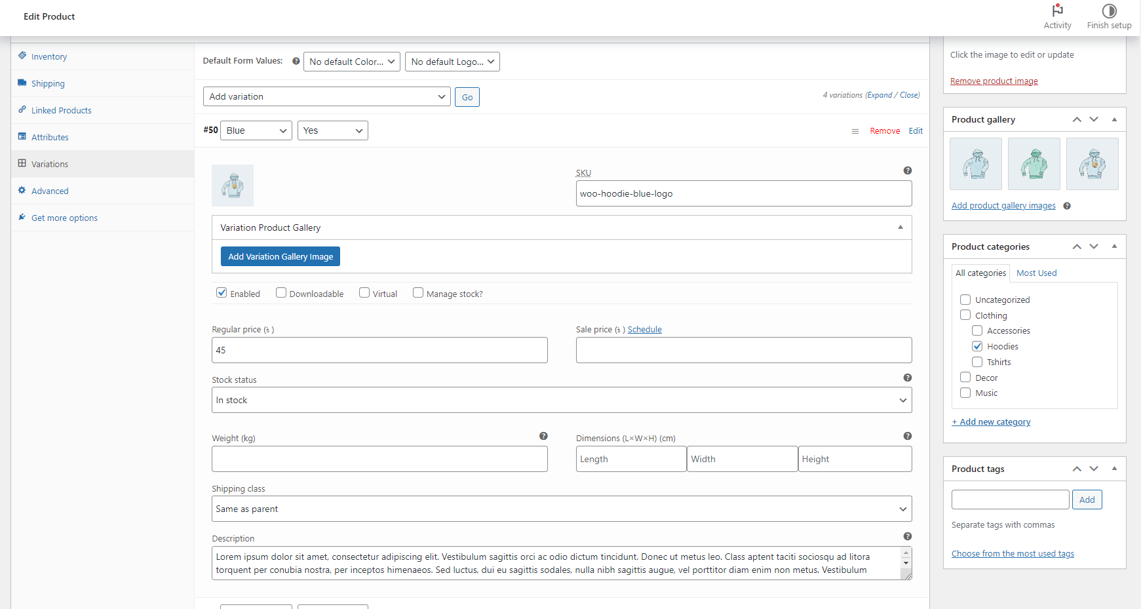Open the Activity panel icon

(x=1057, y=10)
